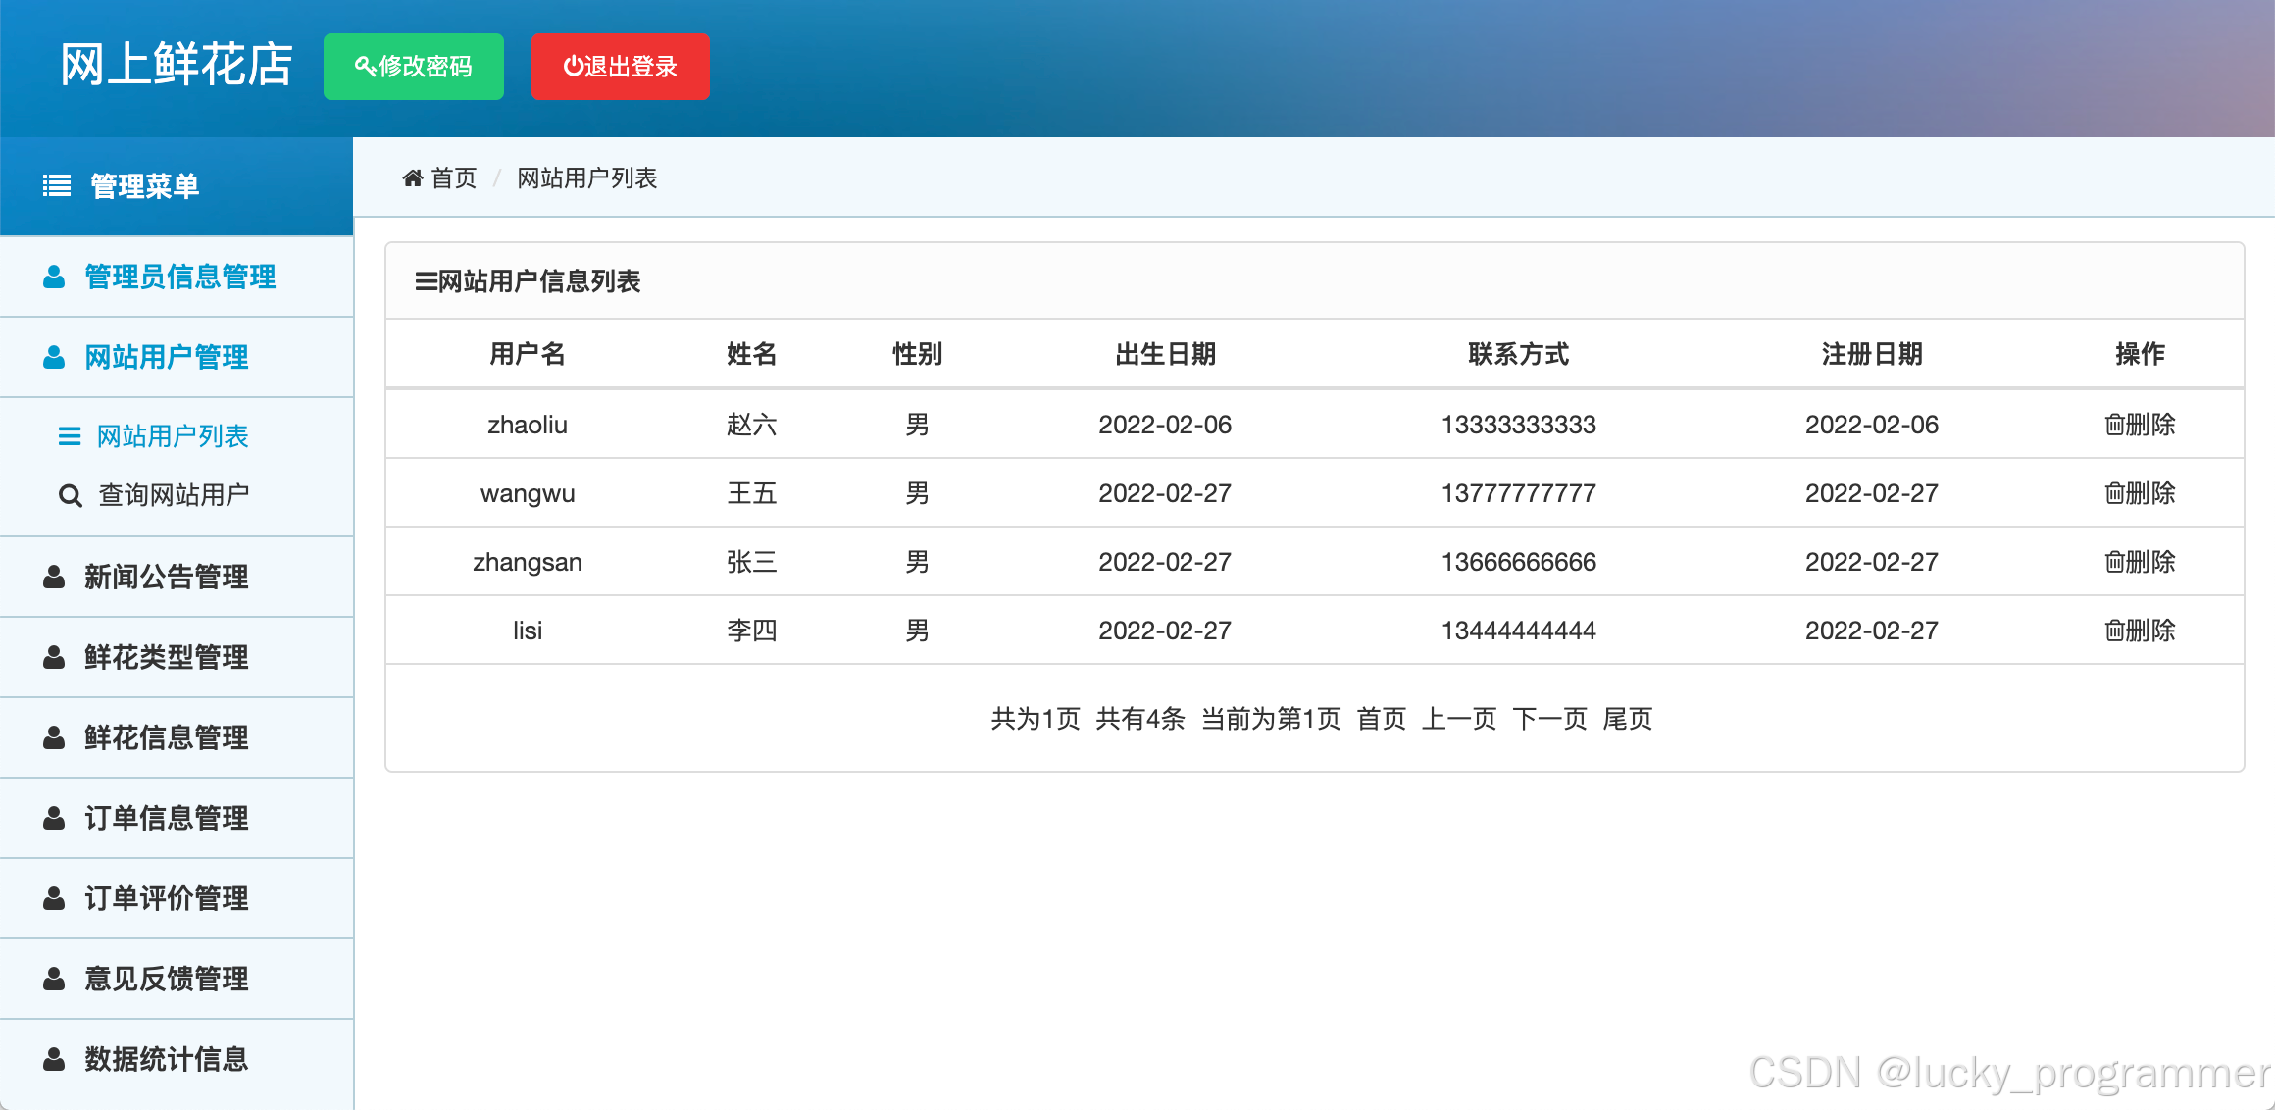This screenshot has width=2275, height=1110.
Task: Delete the user lisi
Action: (2140, 631)
